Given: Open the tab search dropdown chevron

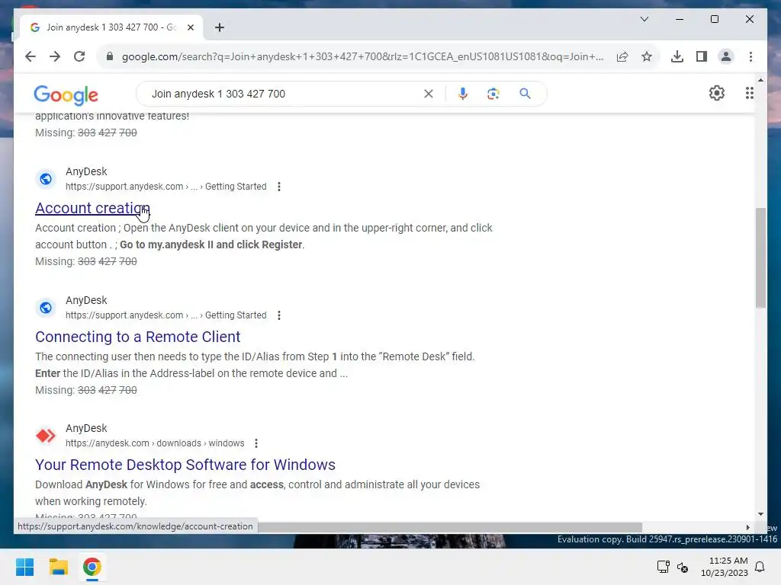Looking at the screenshot, I should pos(644,19).
